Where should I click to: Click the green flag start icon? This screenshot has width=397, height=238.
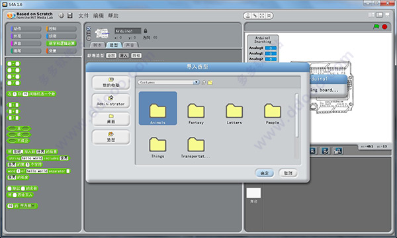coord(376,26)
